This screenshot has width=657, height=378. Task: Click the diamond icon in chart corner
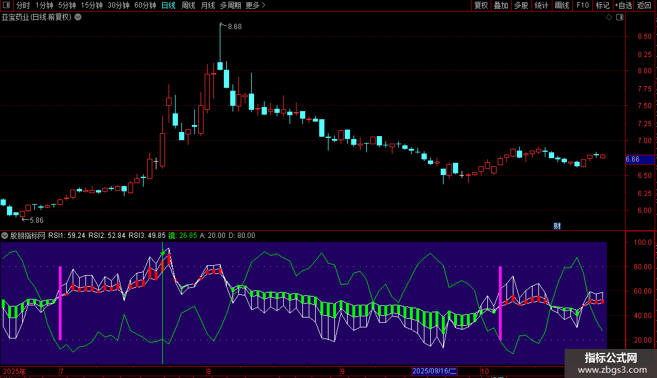tap(609, 17)
